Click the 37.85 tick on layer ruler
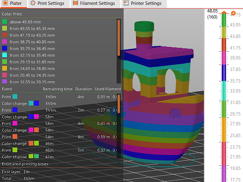 (x=235, y=69)
